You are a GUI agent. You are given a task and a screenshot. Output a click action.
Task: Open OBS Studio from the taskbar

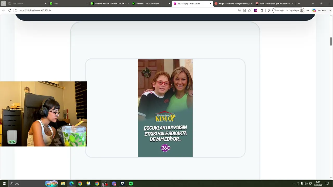click(105, 184)
